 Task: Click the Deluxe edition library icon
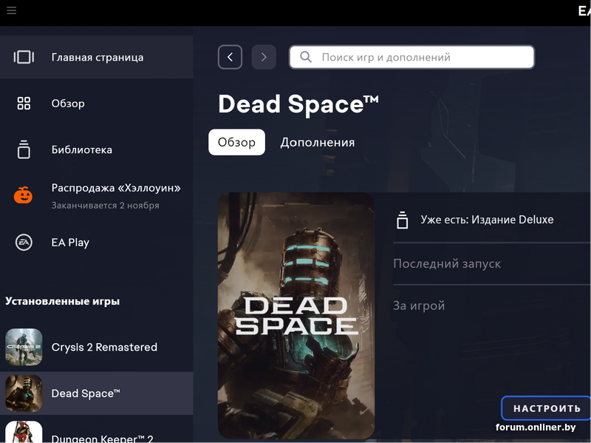403,220
